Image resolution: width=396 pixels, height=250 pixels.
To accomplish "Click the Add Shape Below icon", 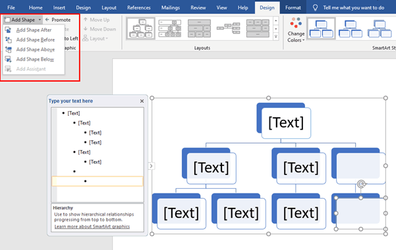I will (8, 59).
